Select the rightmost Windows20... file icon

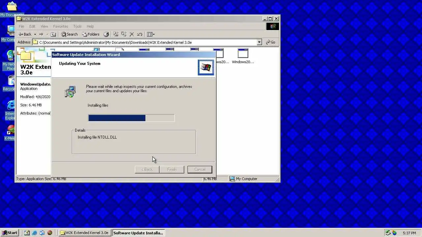tap(243, 56)
